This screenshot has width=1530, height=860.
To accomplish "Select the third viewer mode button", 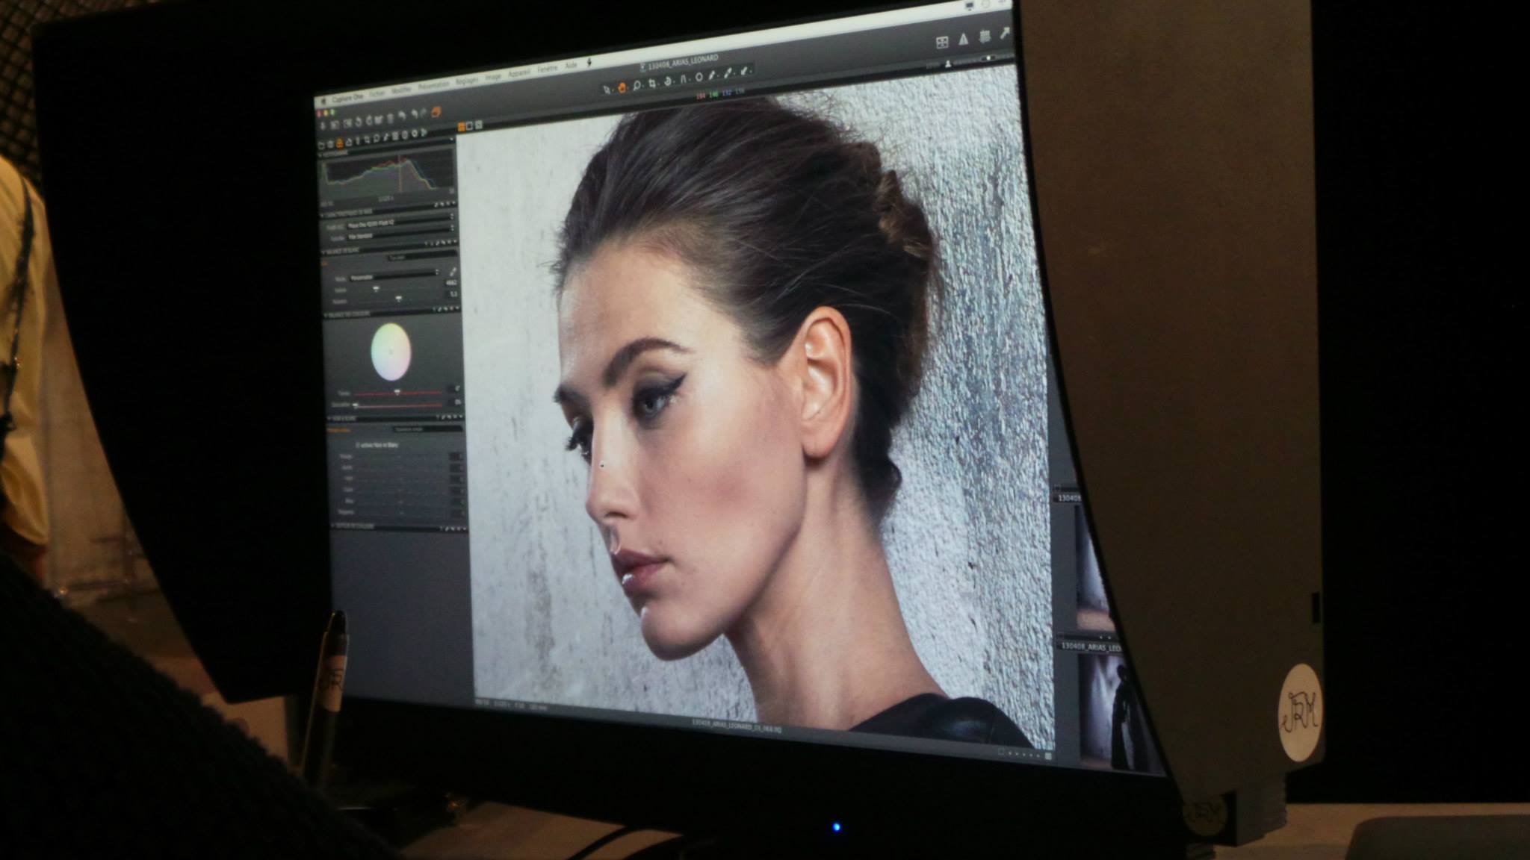I will (x=478, y=125).
